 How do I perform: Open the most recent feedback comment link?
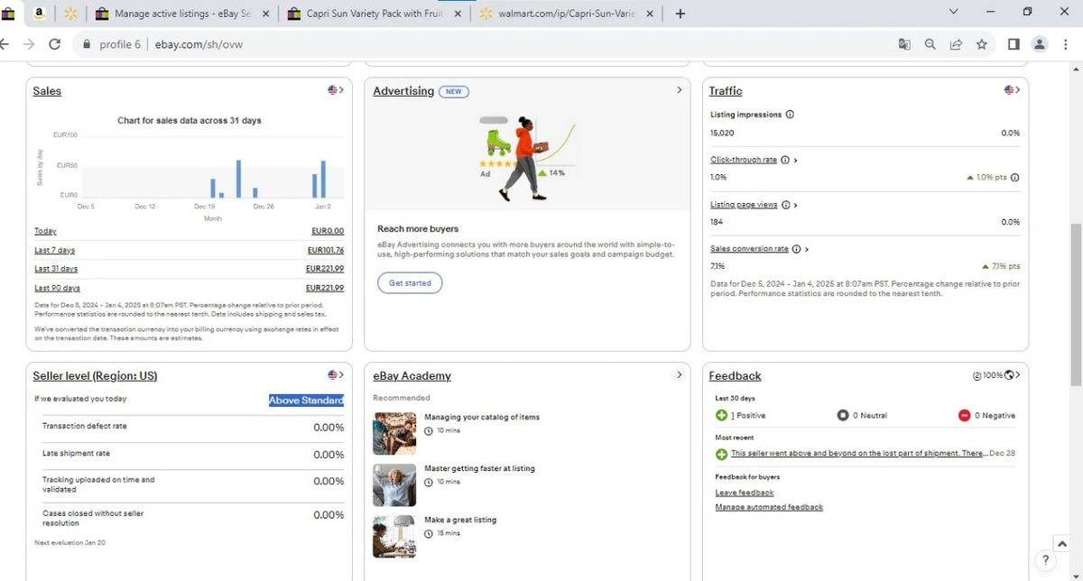tap(859, 453)
